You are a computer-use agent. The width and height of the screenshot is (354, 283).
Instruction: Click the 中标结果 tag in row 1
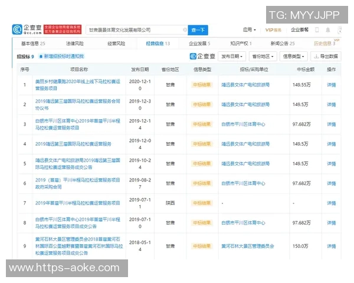click(202, 85)
